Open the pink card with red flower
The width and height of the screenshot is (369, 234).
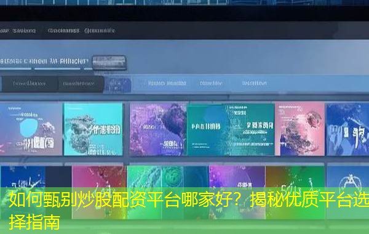click(x=300, y=129)
